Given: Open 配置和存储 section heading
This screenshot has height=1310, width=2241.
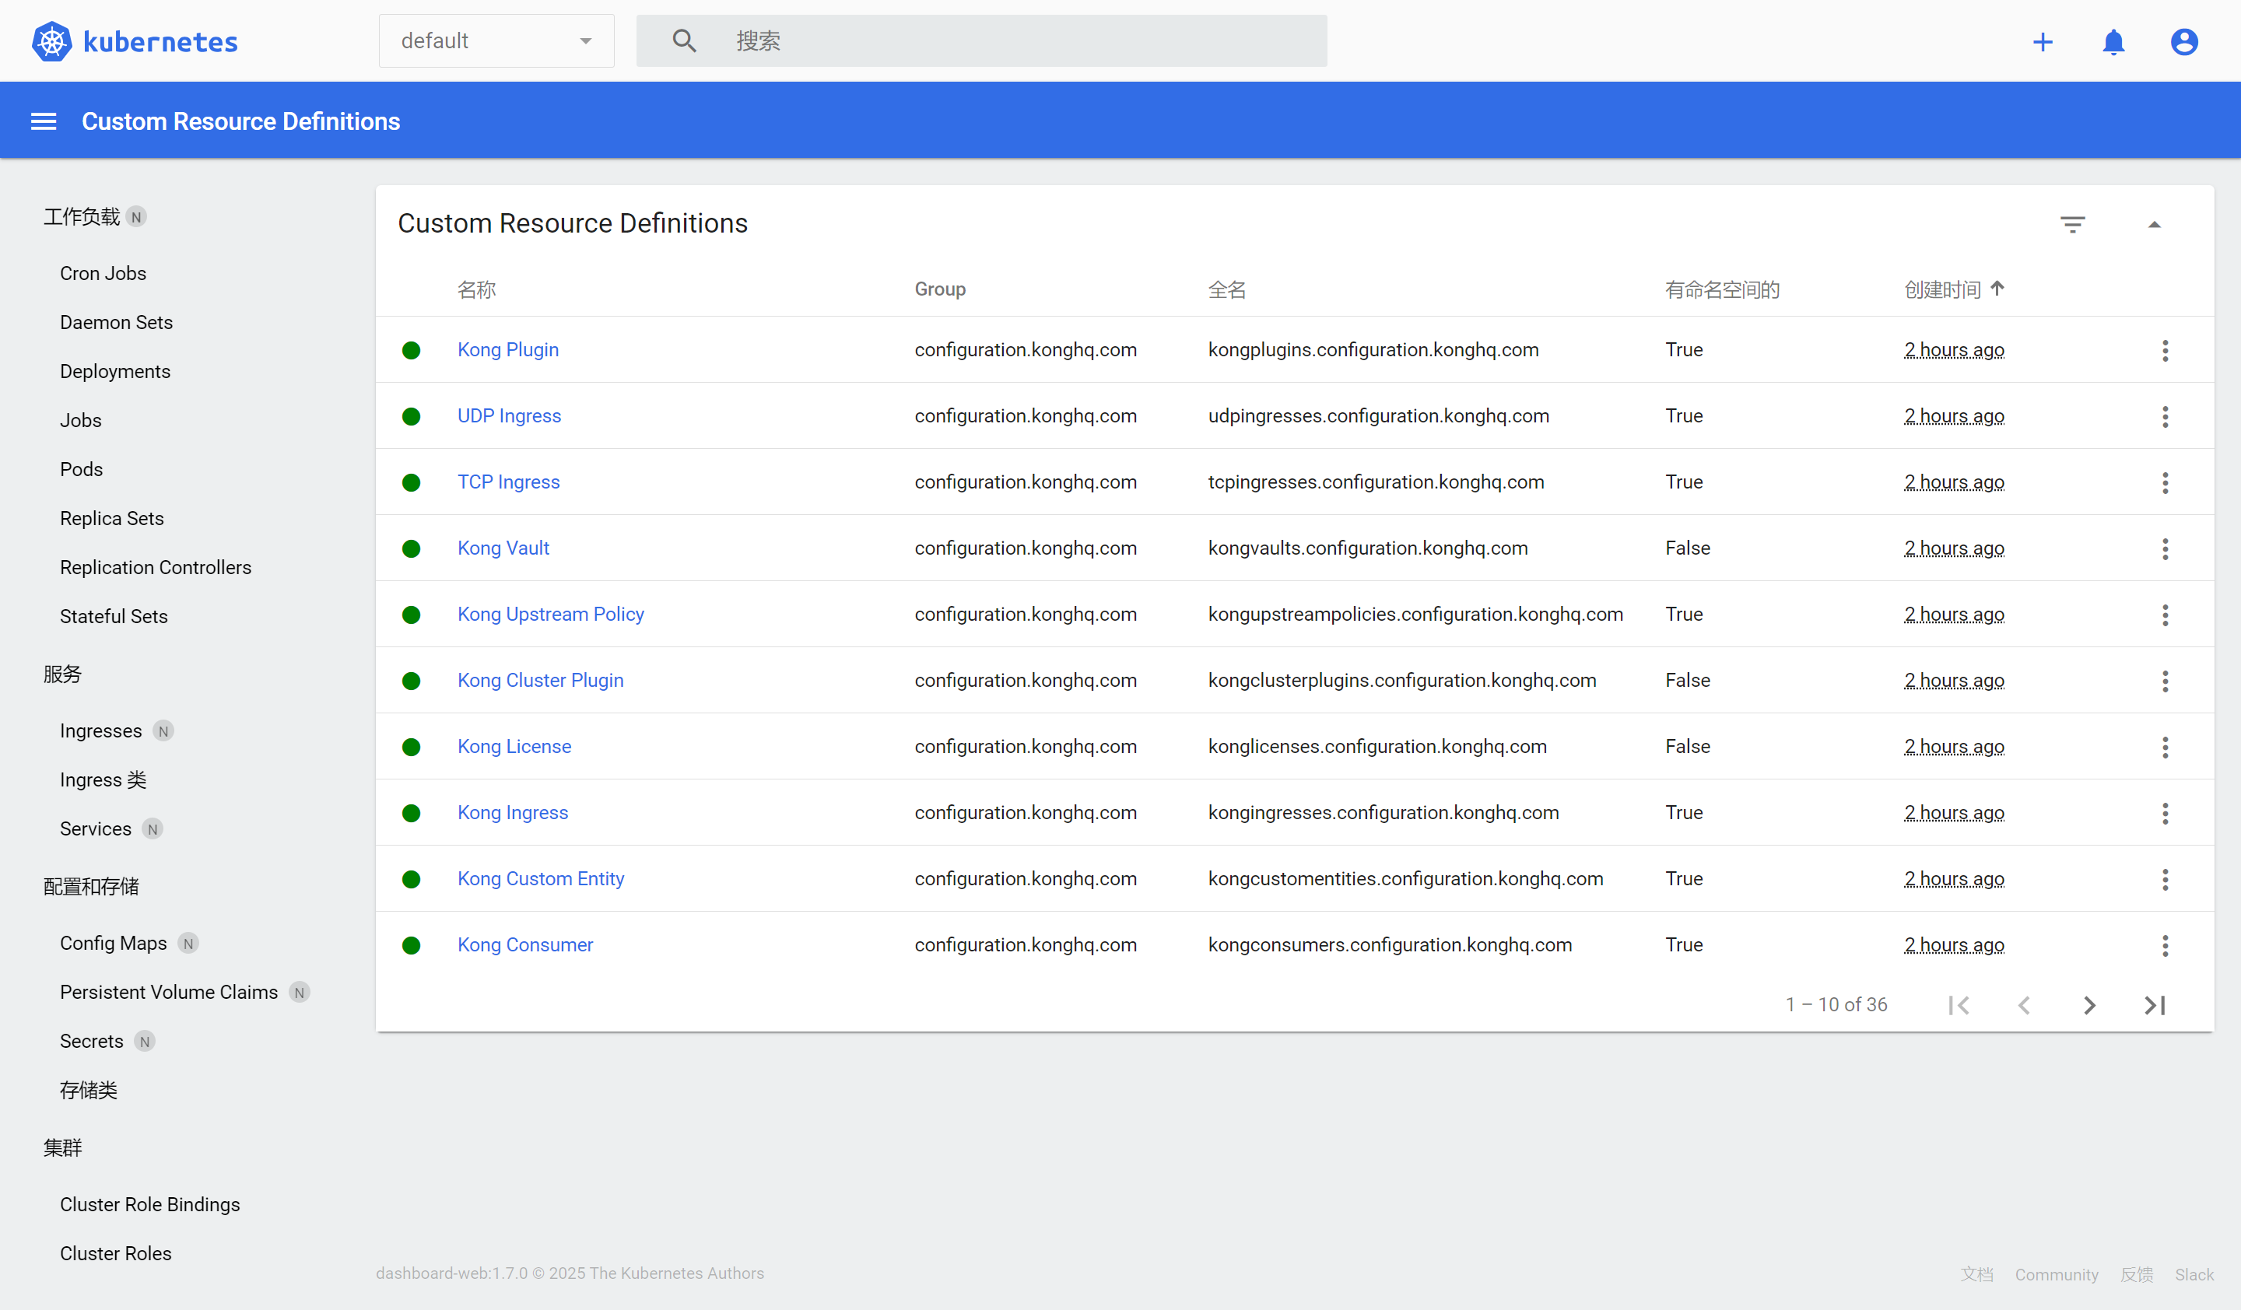Looking at the screenshot, I should tap(91, 886).
